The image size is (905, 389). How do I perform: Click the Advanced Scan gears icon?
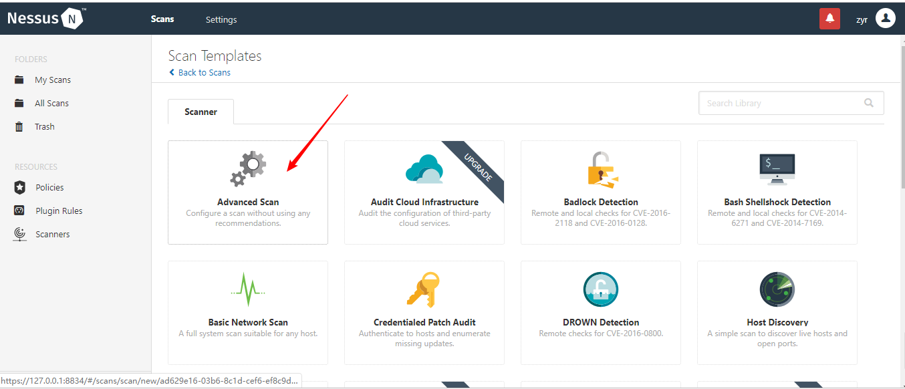point(248,169)
